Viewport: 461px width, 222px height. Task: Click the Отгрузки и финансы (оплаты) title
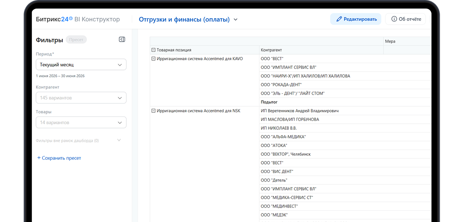click(x=184, y=20)
